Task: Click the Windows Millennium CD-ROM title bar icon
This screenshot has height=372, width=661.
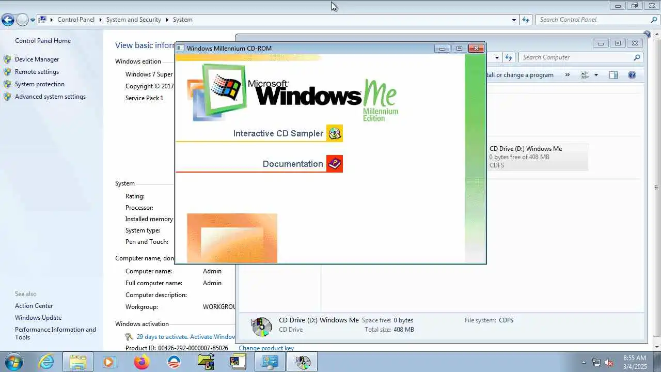Action: (x=180, y=48)
